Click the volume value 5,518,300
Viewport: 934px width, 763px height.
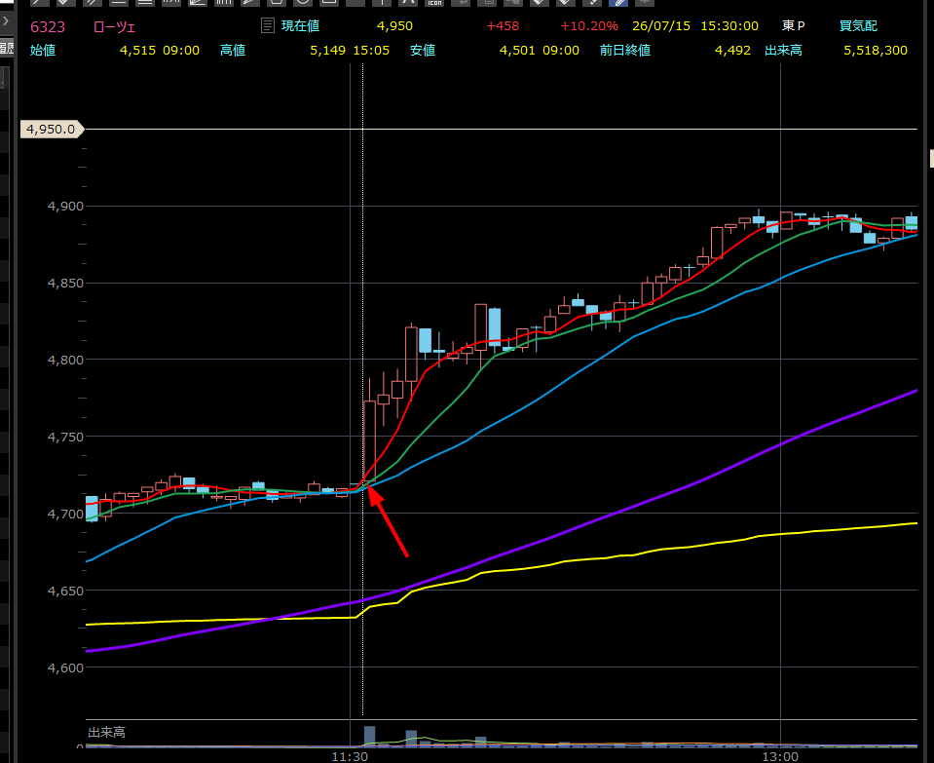click(x=876, y=50)
